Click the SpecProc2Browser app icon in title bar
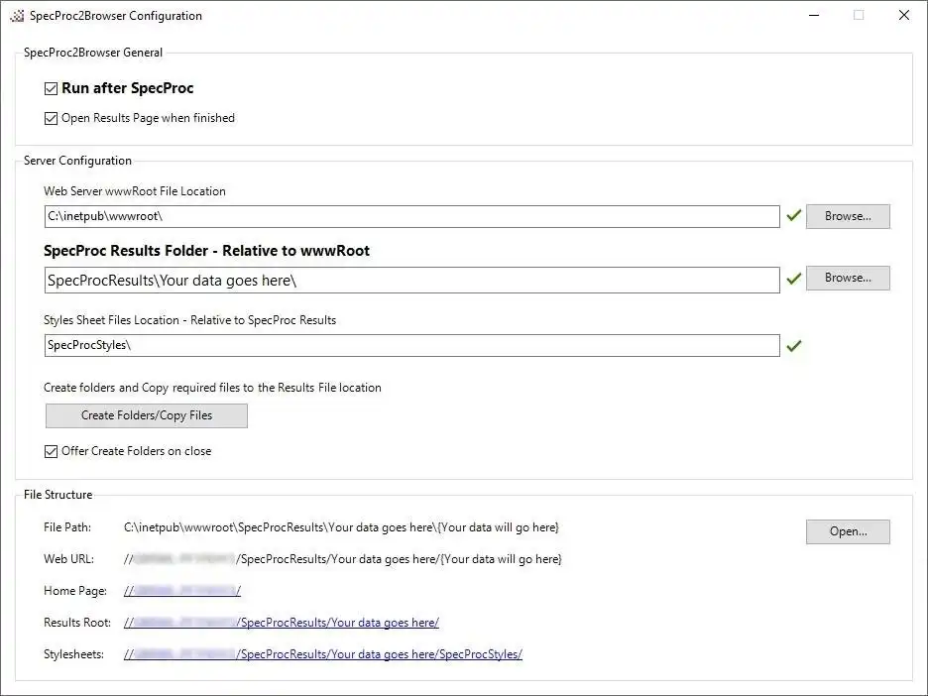 click(16, 16)
